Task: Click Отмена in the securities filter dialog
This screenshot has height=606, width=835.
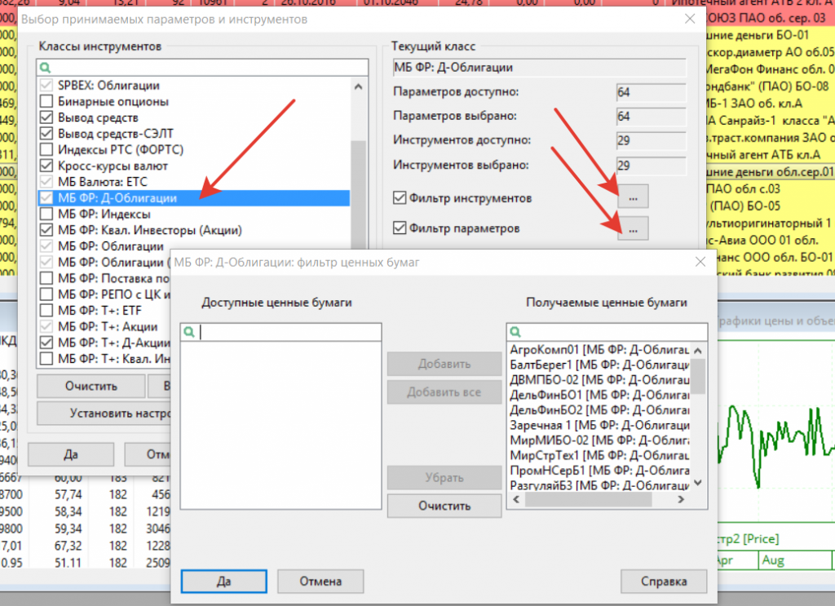Action: point(320,582)
